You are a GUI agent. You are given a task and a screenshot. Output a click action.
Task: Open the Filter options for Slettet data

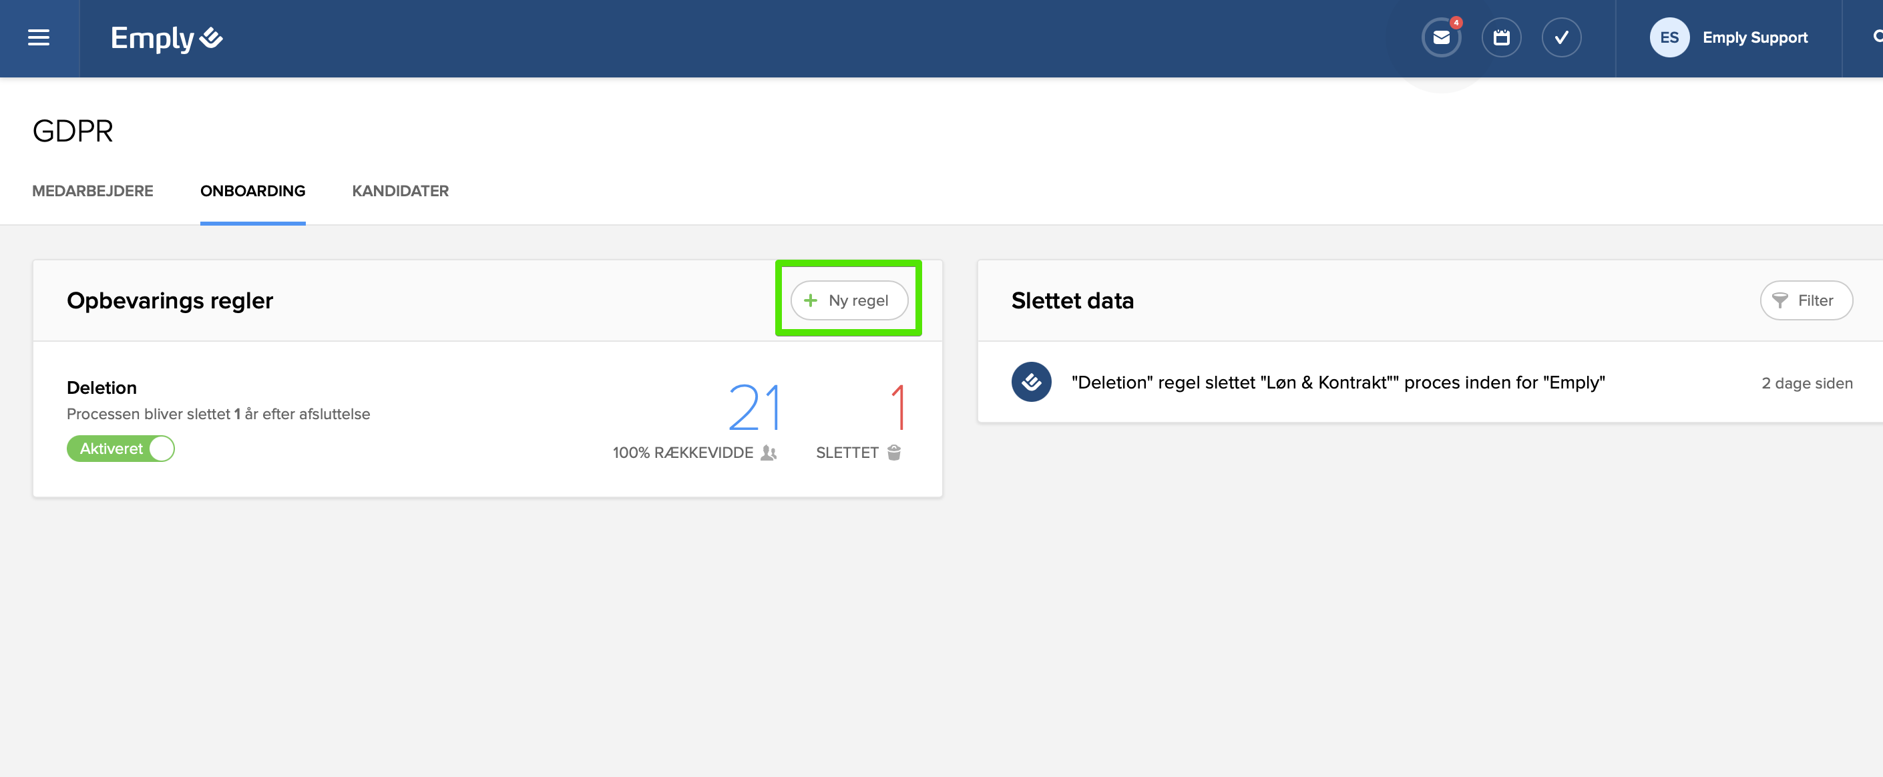click(x=1806, y=300)
